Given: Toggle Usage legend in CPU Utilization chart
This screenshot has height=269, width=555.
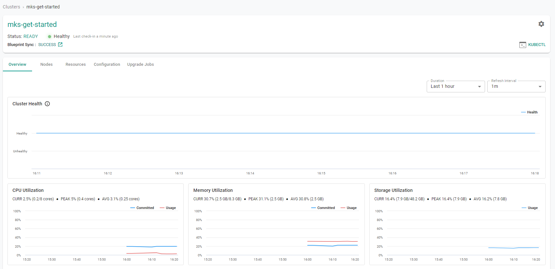Looking at the screenshot, I should point(168,208).
